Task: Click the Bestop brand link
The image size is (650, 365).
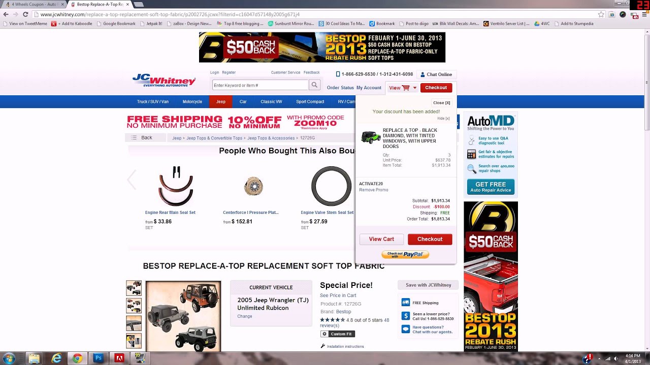Action: 343,312
